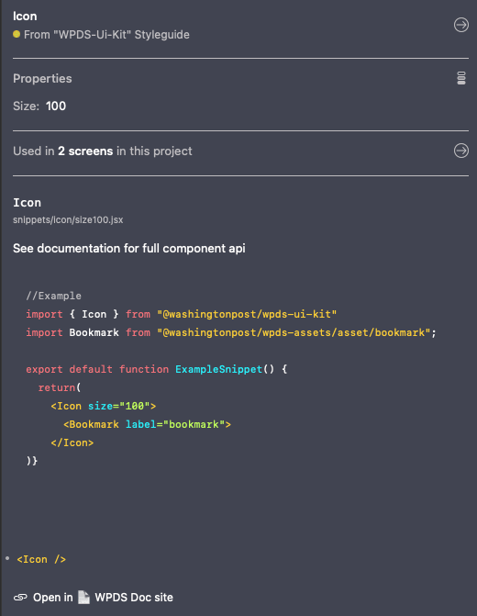Image resolution: width=477 pixels, height=616 pixels.
Task: Click the "Used in 2 screens" text
Action: pos(103,151)
